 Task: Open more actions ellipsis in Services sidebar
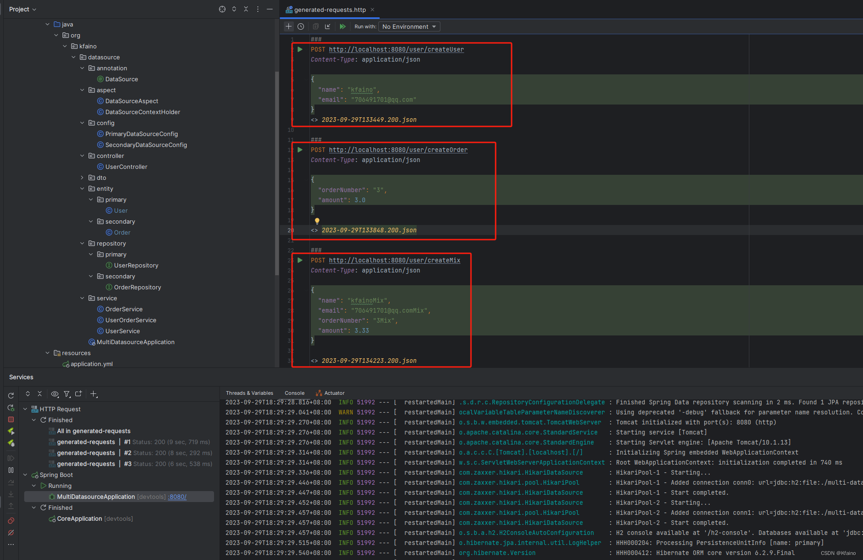click(x=11, y=544)
